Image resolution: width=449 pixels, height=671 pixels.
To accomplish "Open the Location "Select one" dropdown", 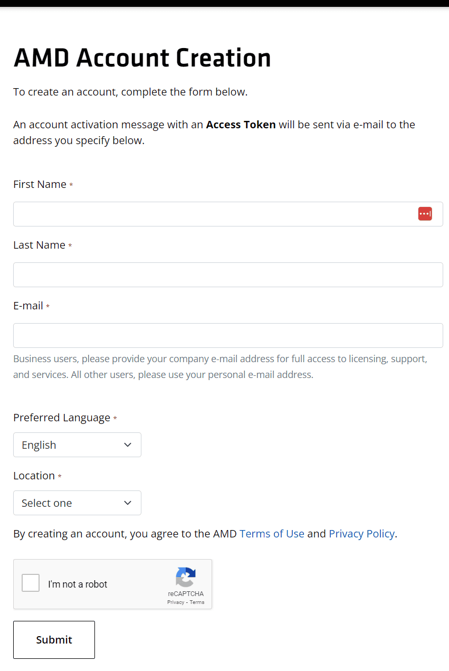I will pyautogui.click(x=77, y=503).
